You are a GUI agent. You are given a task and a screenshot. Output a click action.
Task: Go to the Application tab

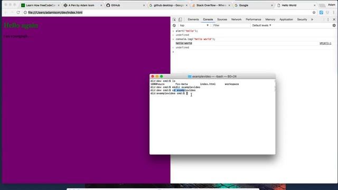click(286, 20)
